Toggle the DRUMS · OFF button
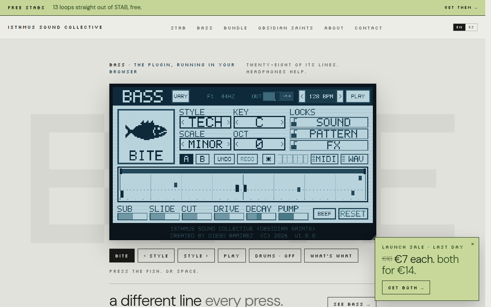 [275, 256]
